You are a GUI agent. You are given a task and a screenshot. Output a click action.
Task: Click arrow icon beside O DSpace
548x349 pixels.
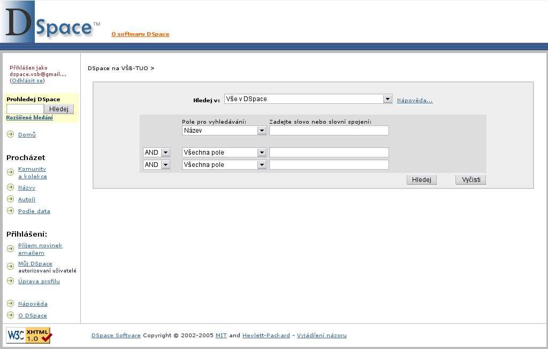pos(11,315)
